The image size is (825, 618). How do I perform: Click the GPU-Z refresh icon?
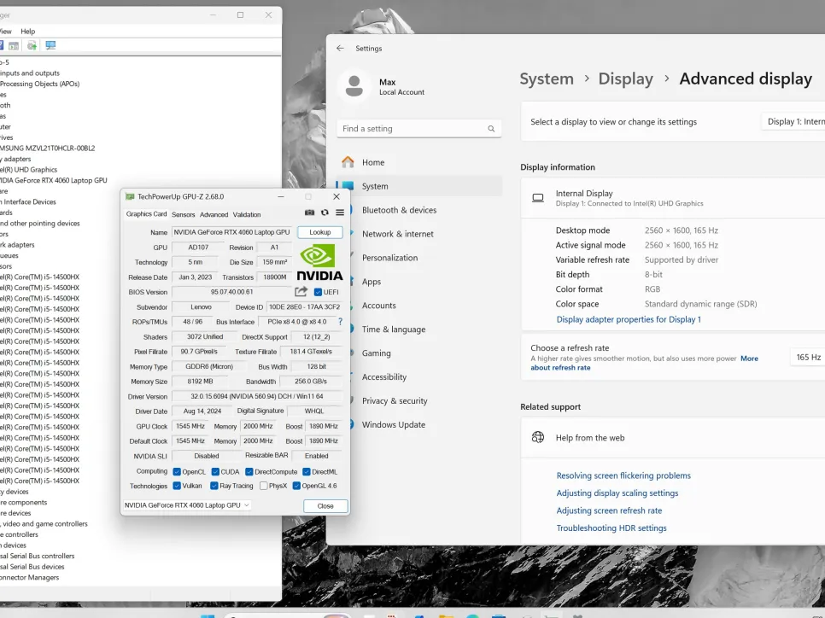click(x=325, y=213)
